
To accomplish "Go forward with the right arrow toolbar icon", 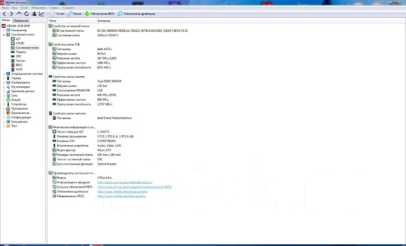I will click(x=11, y=14).
